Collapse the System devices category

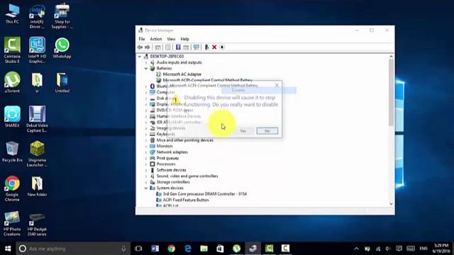pyautogui.click(x=146, y=188)
